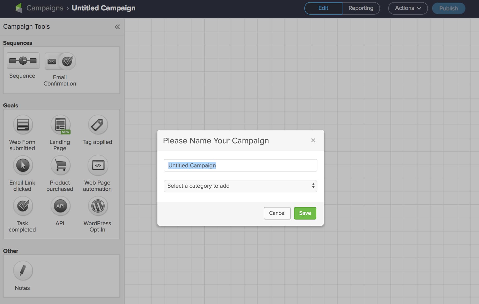The image size is (479, 304).
Task: Select the Email Confirmation tool
Action: [60, 62]
